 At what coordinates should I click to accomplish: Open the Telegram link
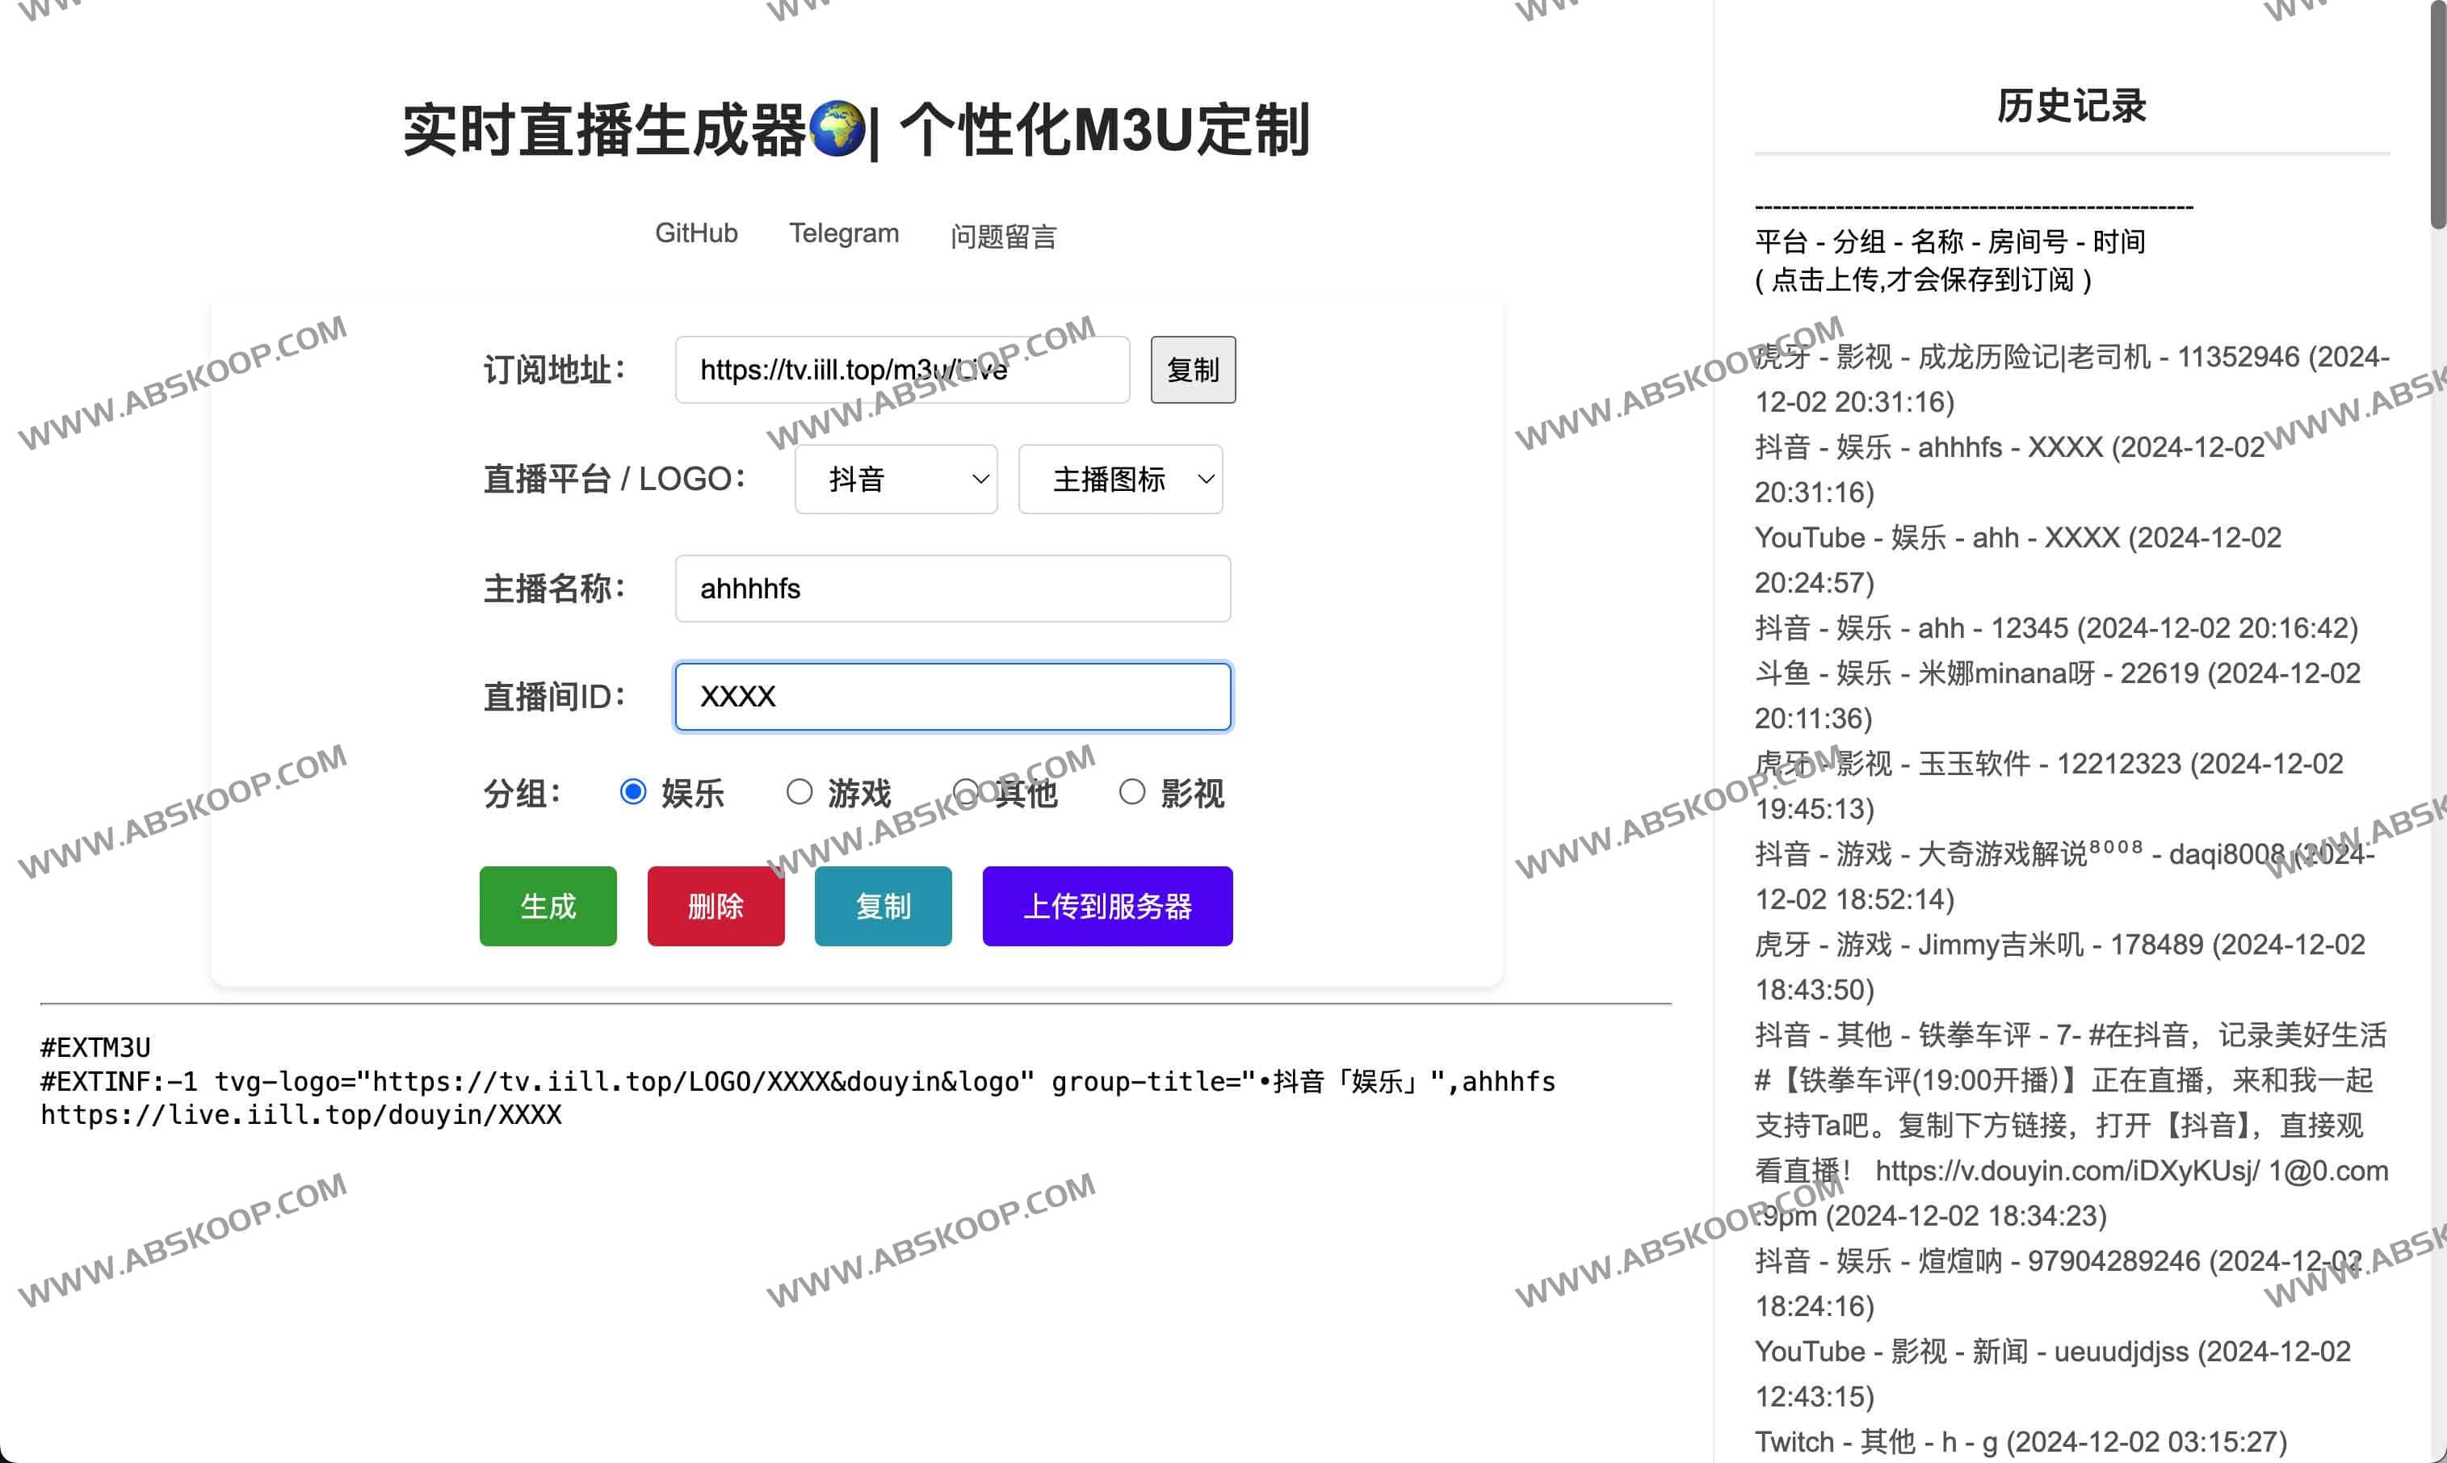pos(844,233)
